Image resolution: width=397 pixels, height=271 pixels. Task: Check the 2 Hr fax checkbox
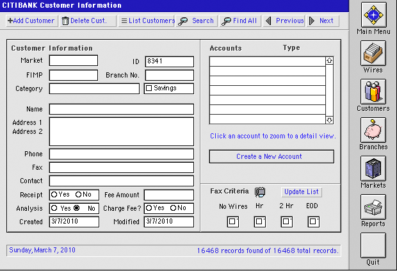coord(287,222)
